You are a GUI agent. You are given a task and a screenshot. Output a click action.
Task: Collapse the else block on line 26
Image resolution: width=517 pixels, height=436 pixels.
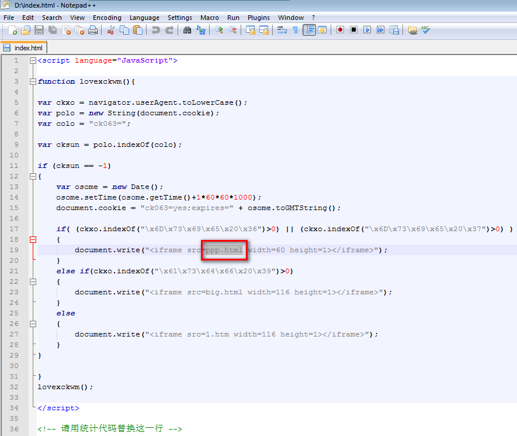33,324
